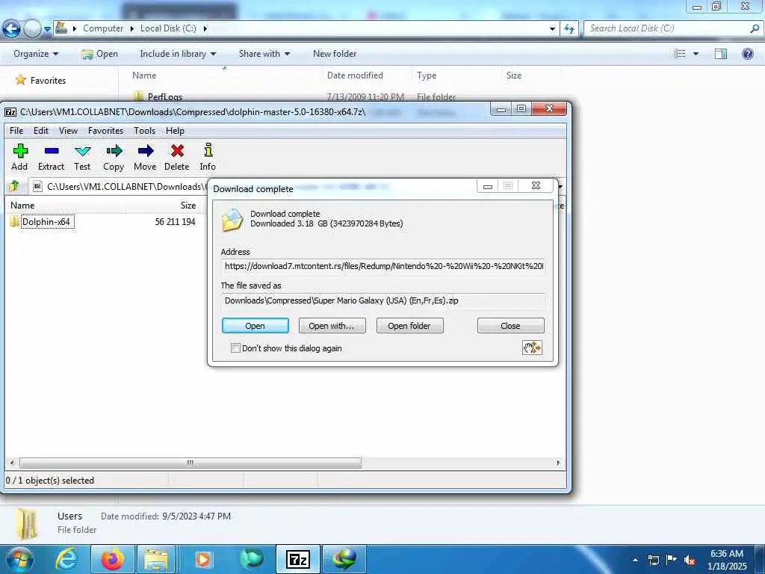Click the Windows Start orb
This screenshot has height=574, width=765.
tap(19, 559)
